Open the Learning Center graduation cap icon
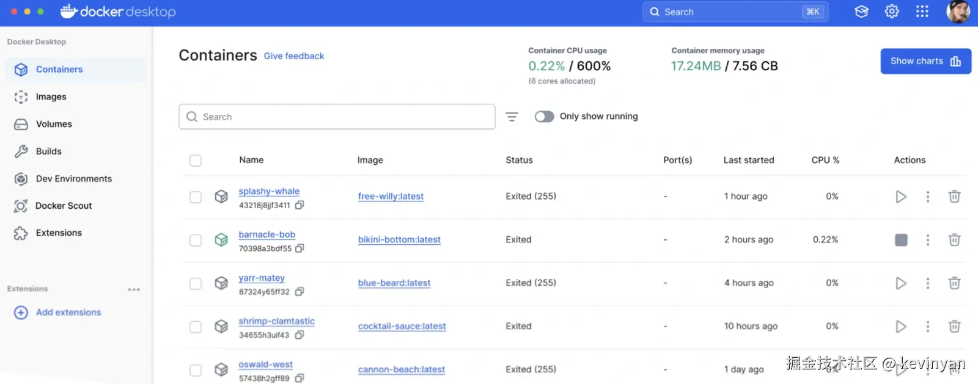This screenshot has height=384, width=978. 861,12
